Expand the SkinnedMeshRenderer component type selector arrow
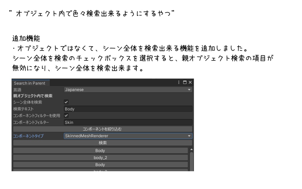 click(189, 136)
